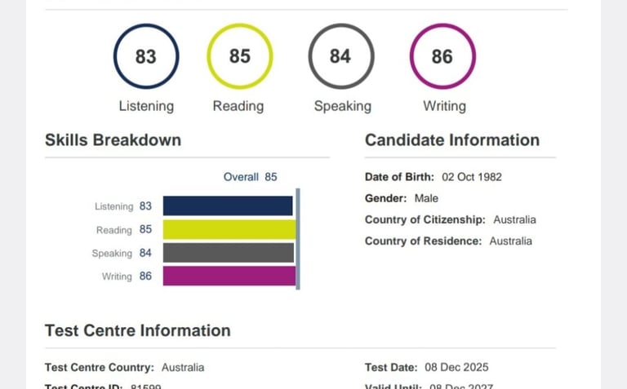
Task: Select the gray Speaking bar
Action: (229, 253)
